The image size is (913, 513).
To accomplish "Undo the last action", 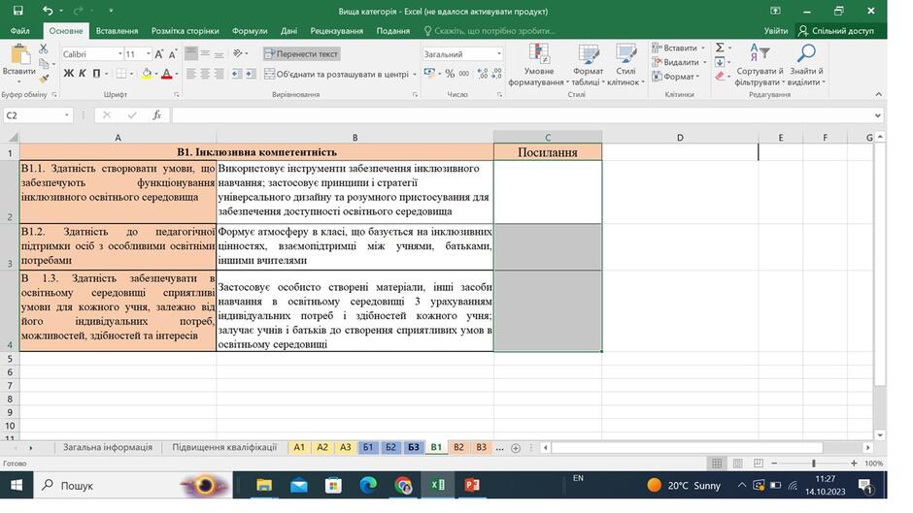I will 48,11.
